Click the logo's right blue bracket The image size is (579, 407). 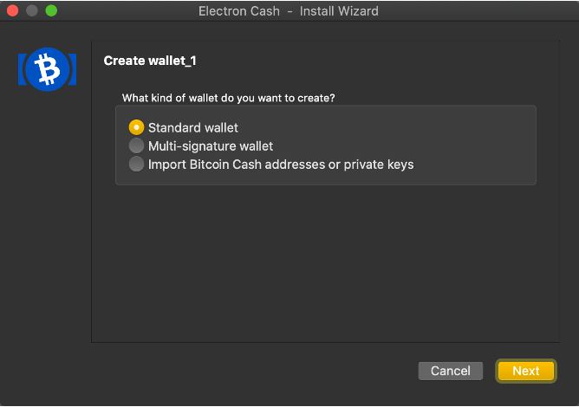click(73, 69)
